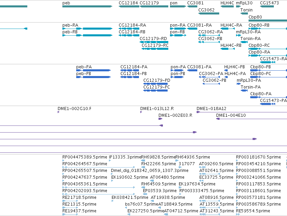Screen dimensions: 287x216
Task: Select the peb-RB transcript glyph
Action: 87,35
